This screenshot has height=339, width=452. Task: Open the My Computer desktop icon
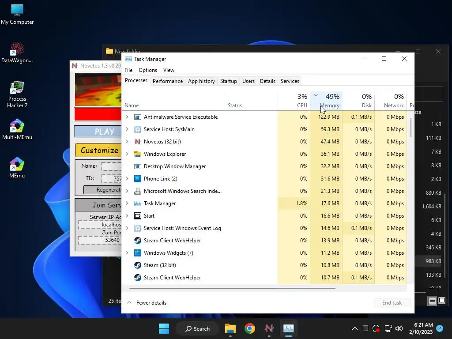(x=17, y=14)
